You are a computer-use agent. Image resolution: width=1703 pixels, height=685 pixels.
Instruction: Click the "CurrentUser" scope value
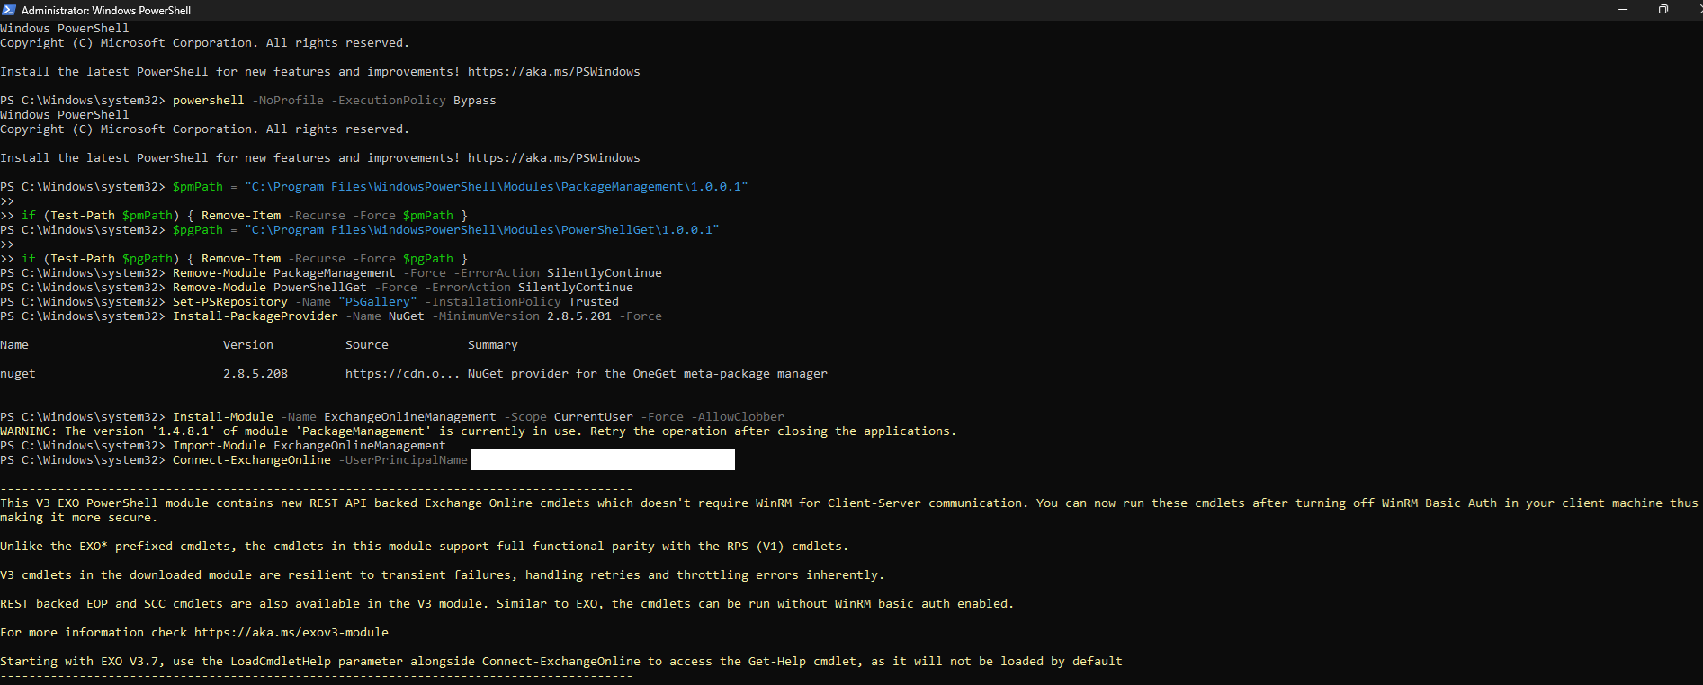coord(594,417)
